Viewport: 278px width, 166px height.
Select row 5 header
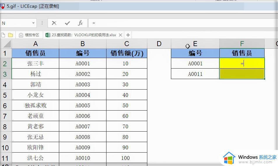6,95
